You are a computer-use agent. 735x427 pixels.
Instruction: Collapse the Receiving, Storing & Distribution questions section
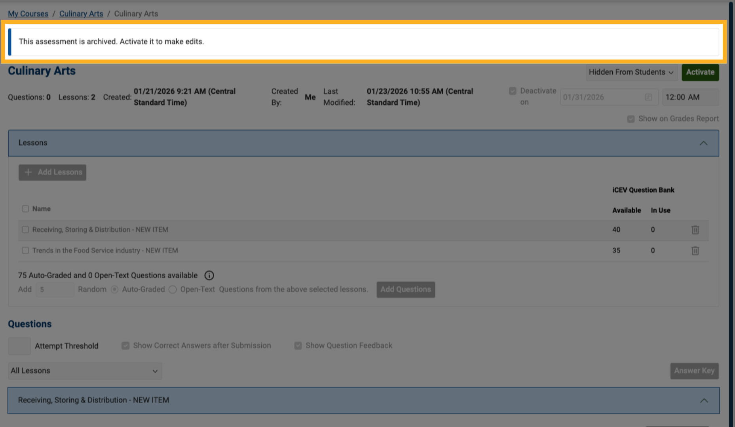tap(704, 401)
